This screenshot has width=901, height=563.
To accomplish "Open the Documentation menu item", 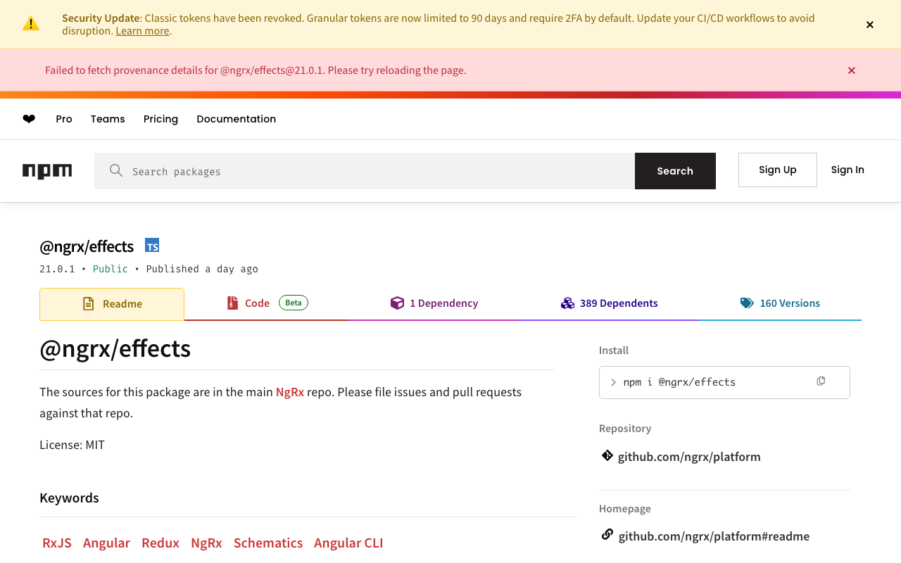I will click(x=237, y=119).
